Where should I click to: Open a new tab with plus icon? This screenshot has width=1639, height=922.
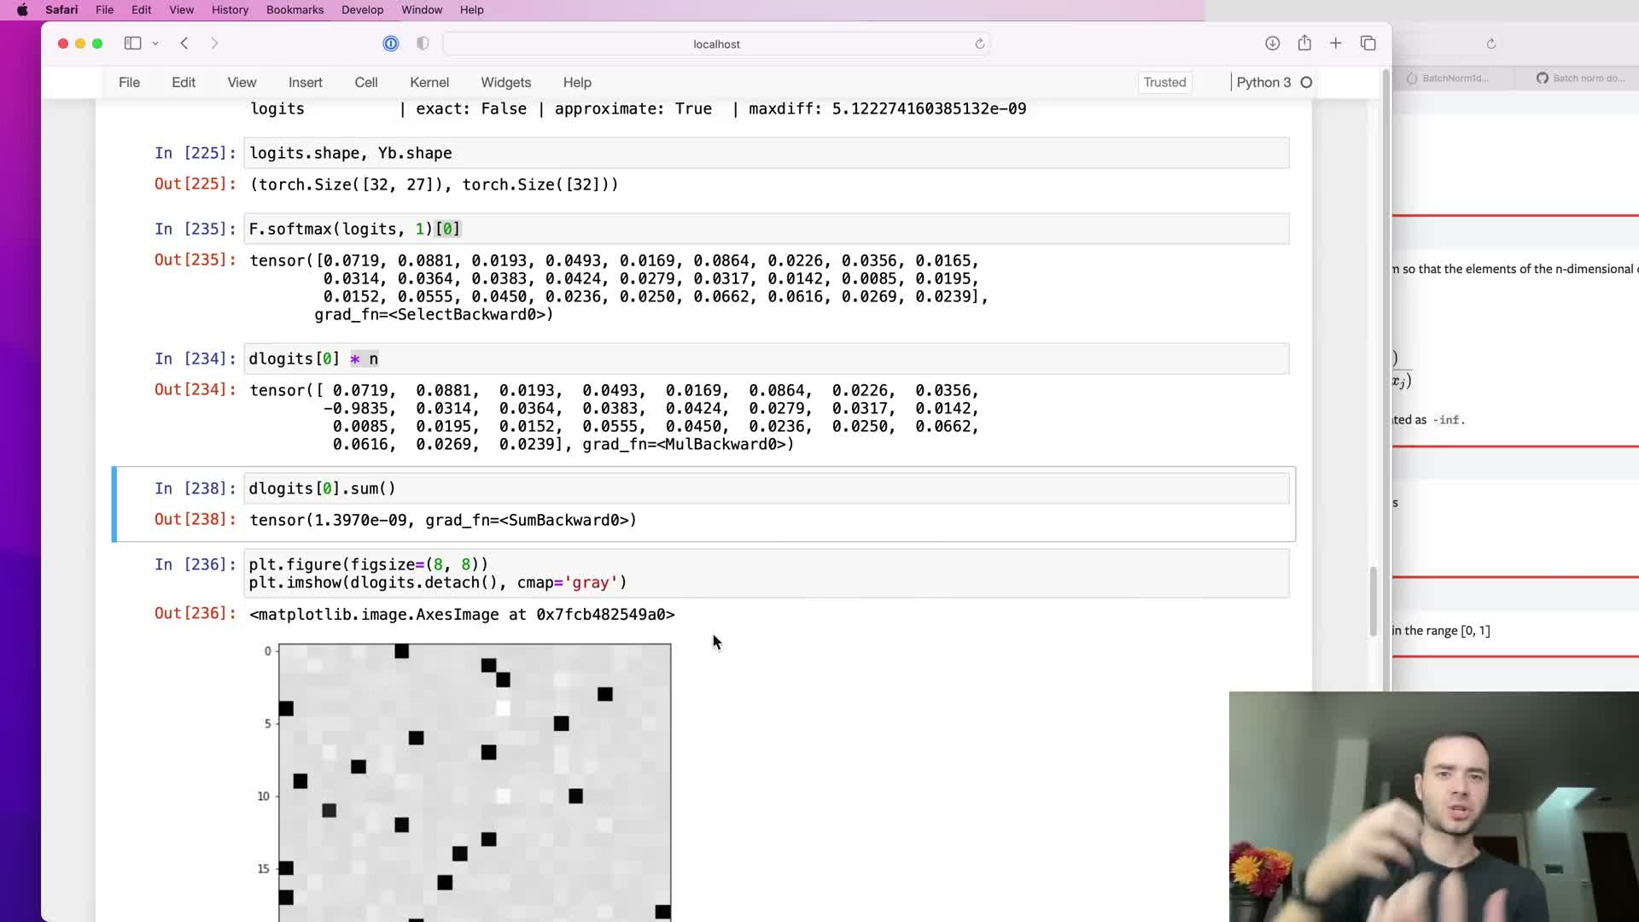(x=1336, y=44)
